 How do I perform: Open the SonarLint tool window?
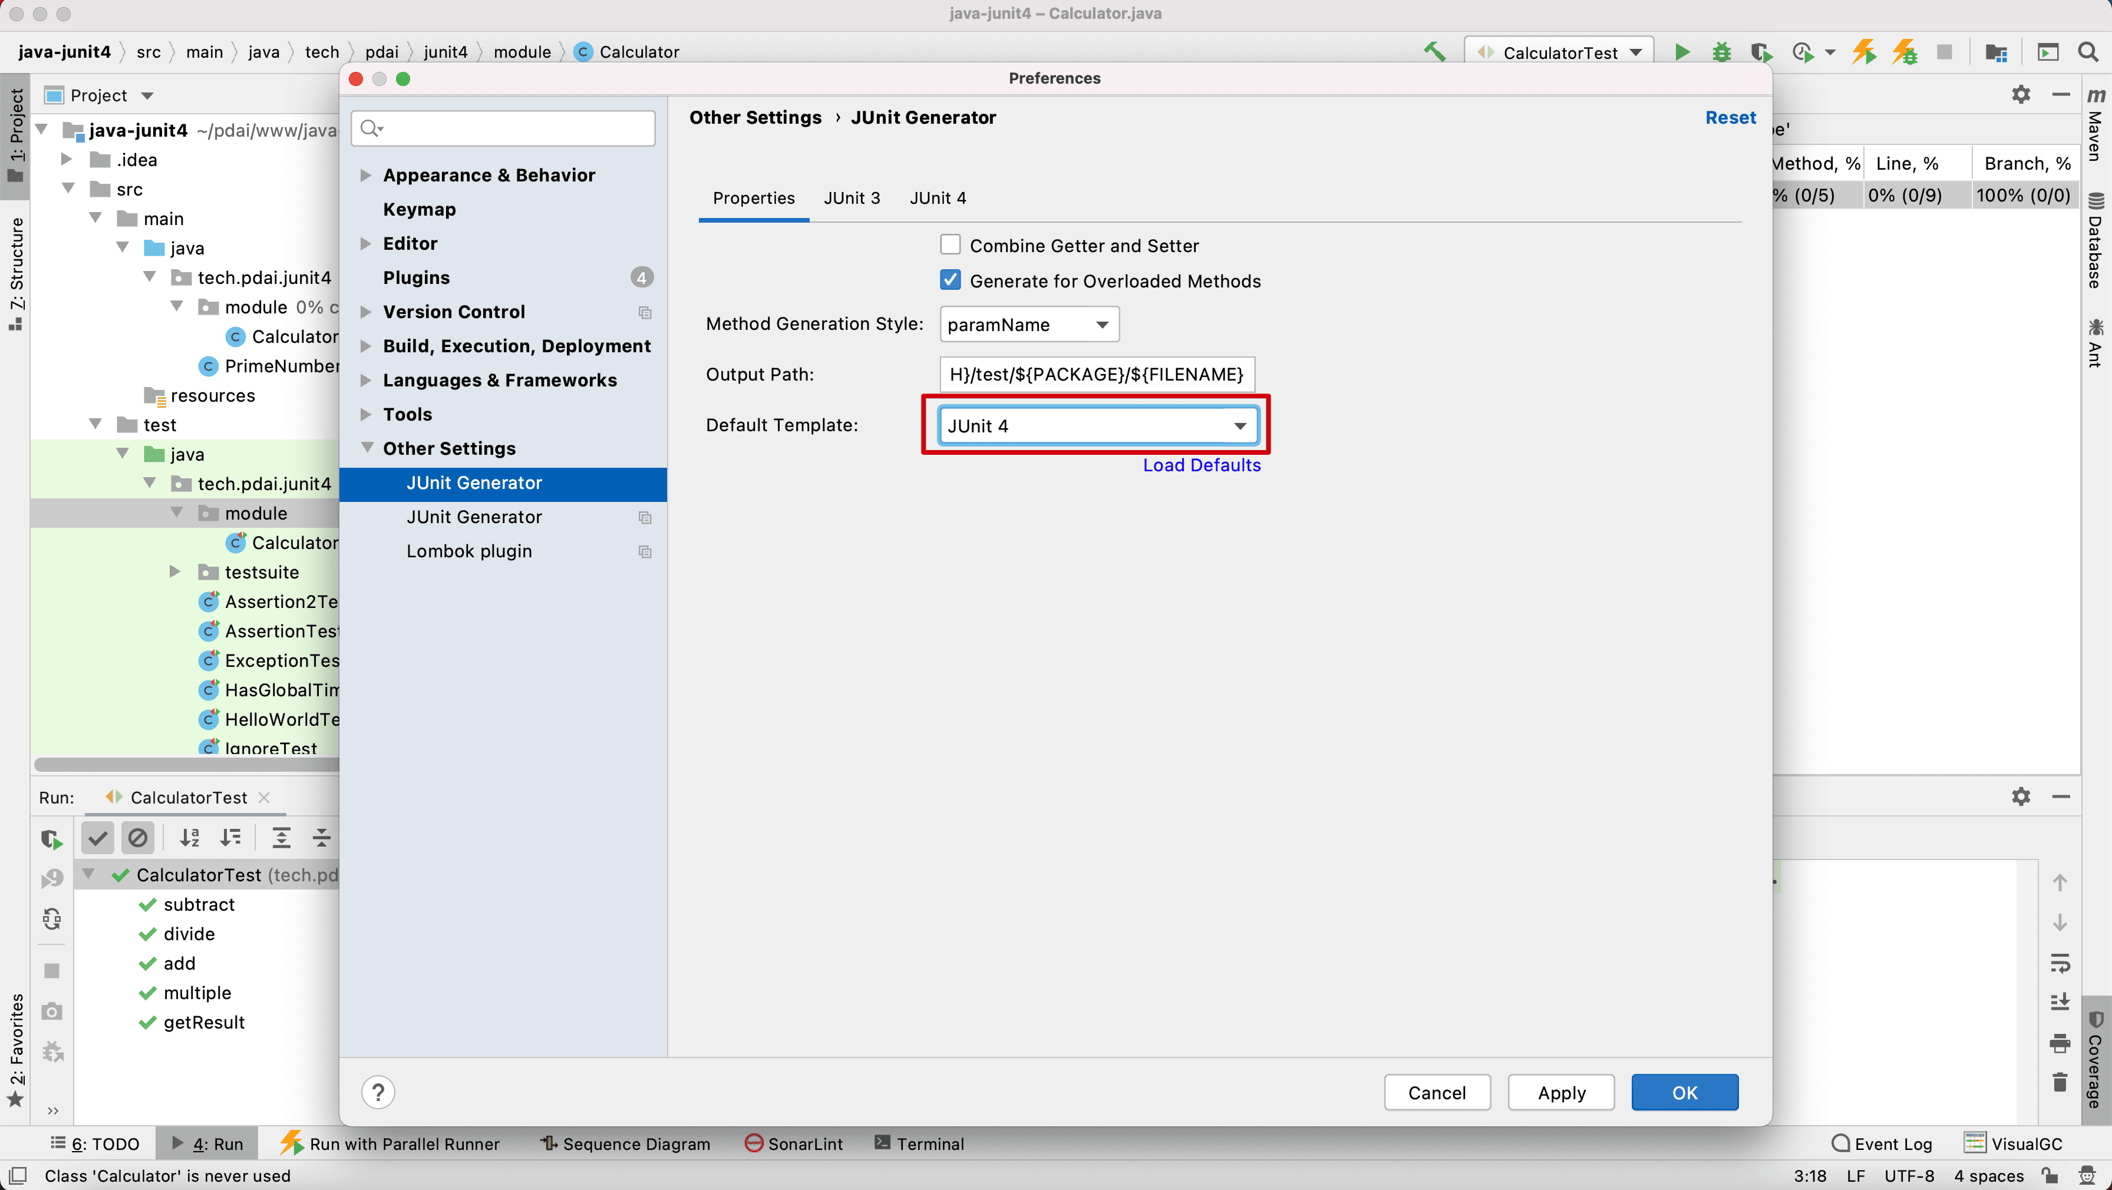coord(794,1143)
